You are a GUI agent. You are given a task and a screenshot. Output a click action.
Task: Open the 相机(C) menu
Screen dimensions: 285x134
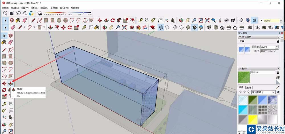coord(34,8)
